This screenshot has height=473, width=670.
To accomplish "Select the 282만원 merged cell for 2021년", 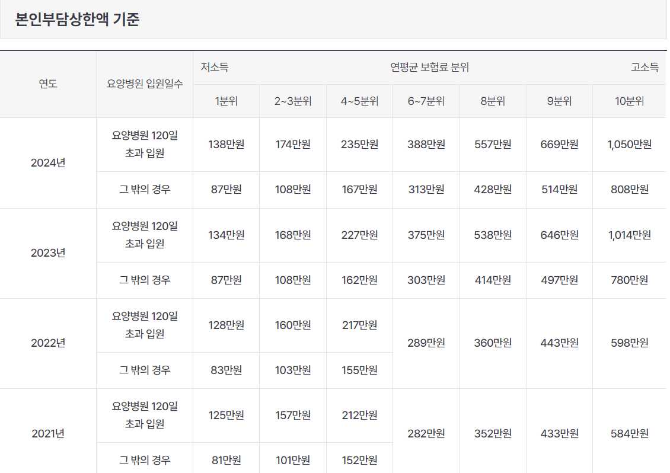I will pos(426,432).
